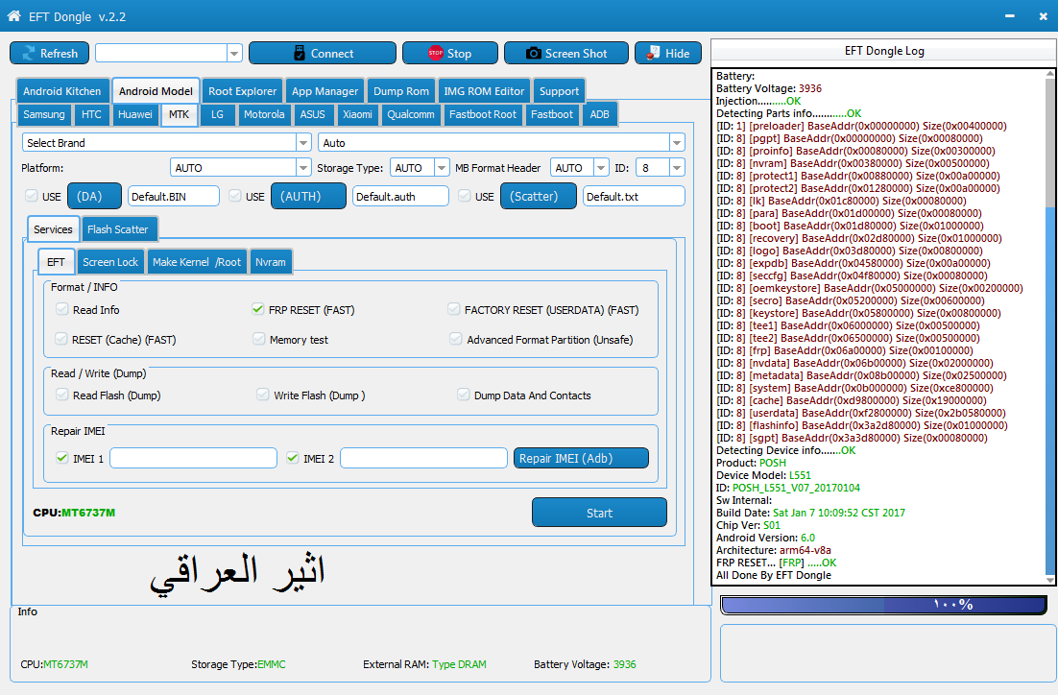Enable Advanced Format Partition (Unsafe)
1058x695 pixels.
[x=456, y=339]
